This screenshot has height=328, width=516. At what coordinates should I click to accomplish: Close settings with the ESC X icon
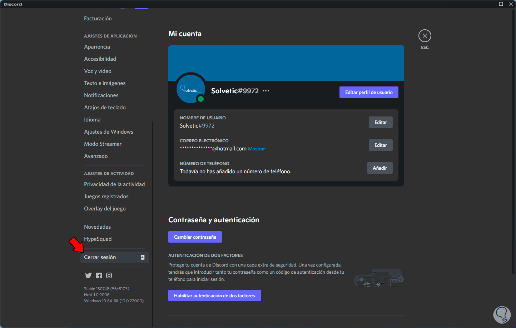pyautogui.click(x=425, y=36)
